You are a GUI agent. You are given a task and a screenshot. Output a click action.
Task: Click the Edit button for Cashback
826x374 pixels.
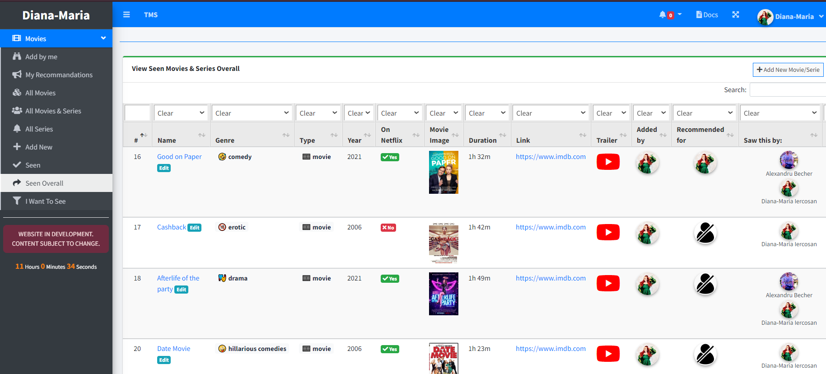(x=195, y=228)
